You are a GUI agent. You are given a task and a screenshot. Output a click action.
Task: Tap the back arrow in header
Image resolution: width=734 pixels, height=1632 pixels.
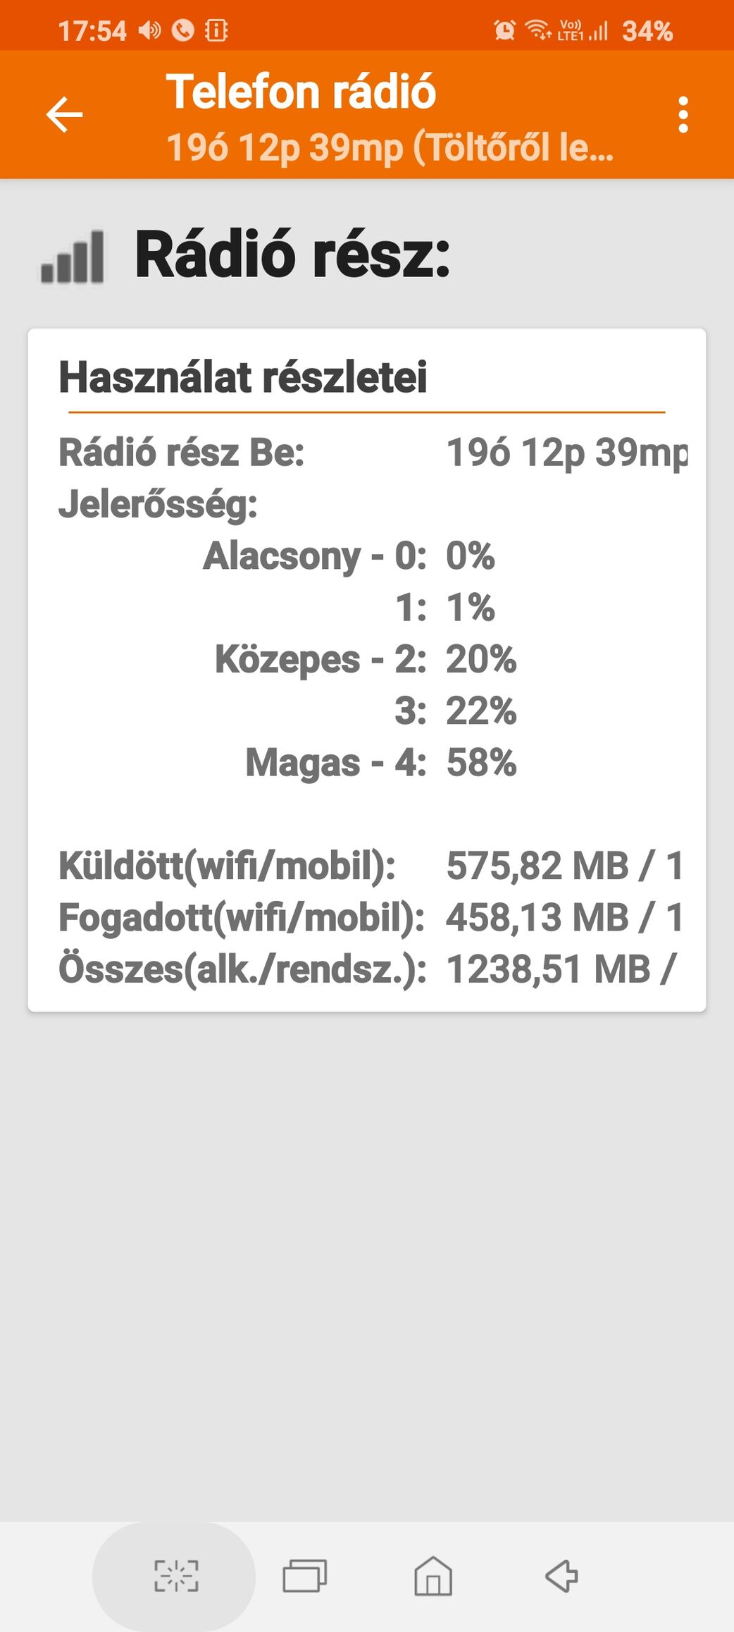point(64,114)
